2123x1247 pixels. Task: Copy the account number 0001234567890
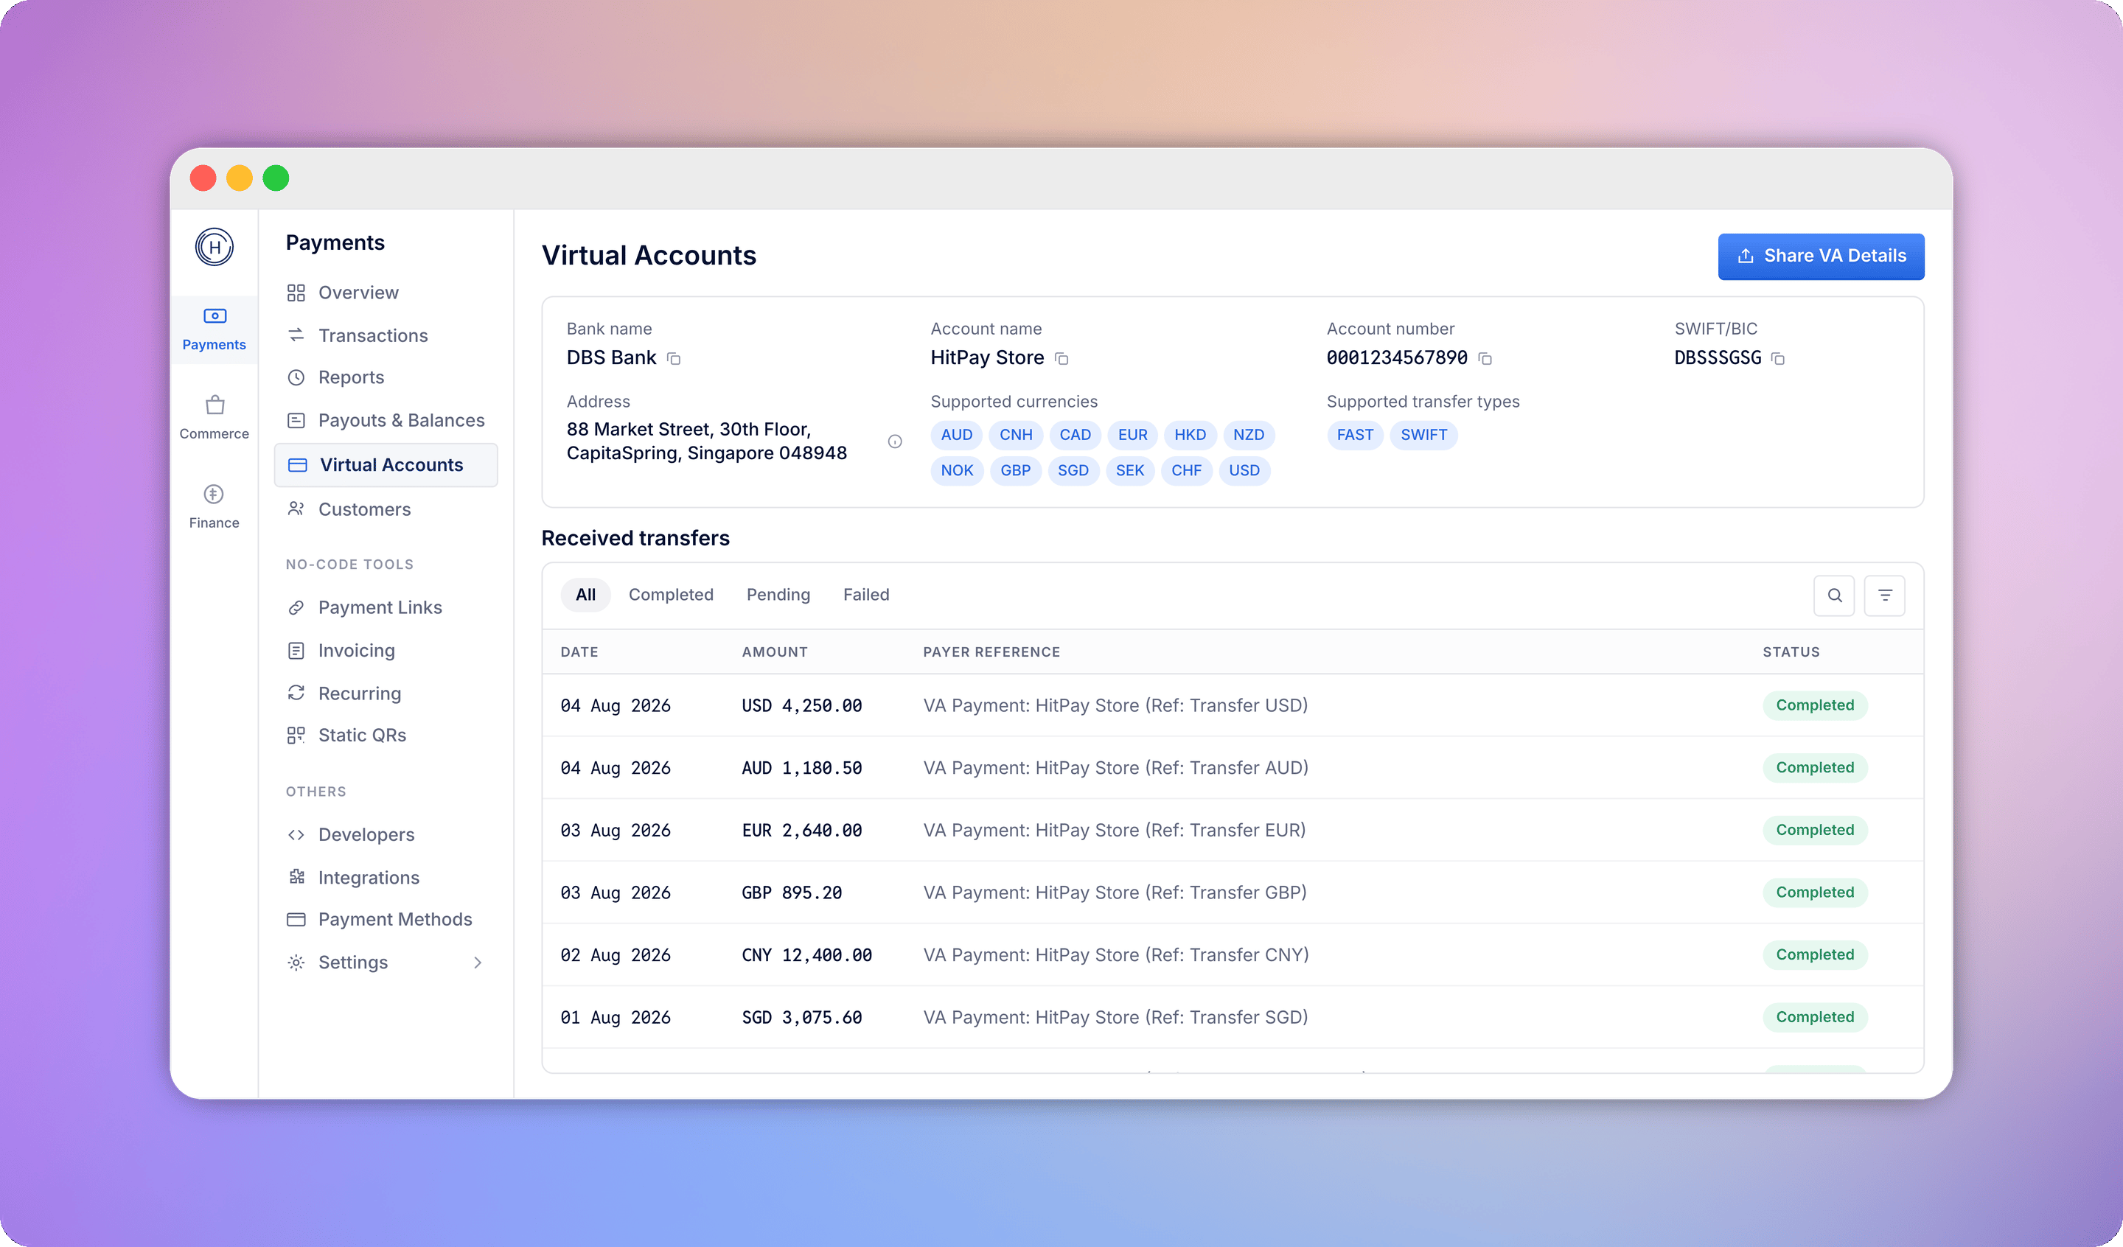1485,359
